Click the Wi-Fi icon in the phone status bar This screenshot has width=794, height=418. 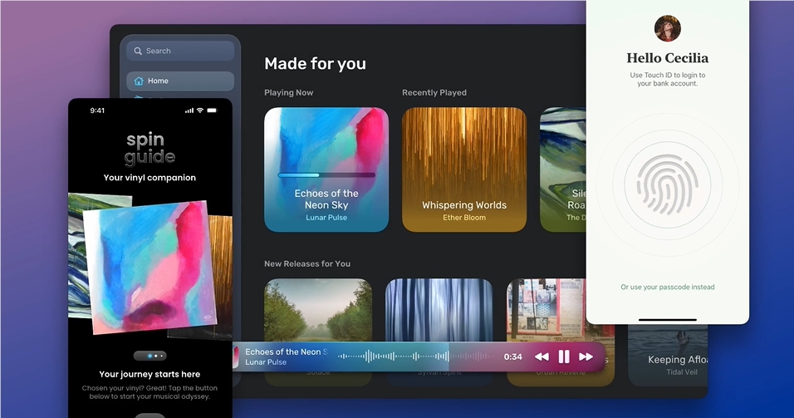[200, 110]
